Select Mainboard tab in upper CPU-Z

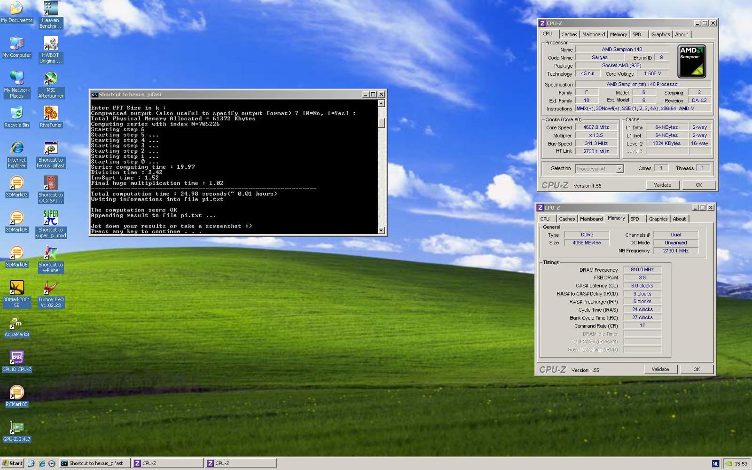pos(593,34)
